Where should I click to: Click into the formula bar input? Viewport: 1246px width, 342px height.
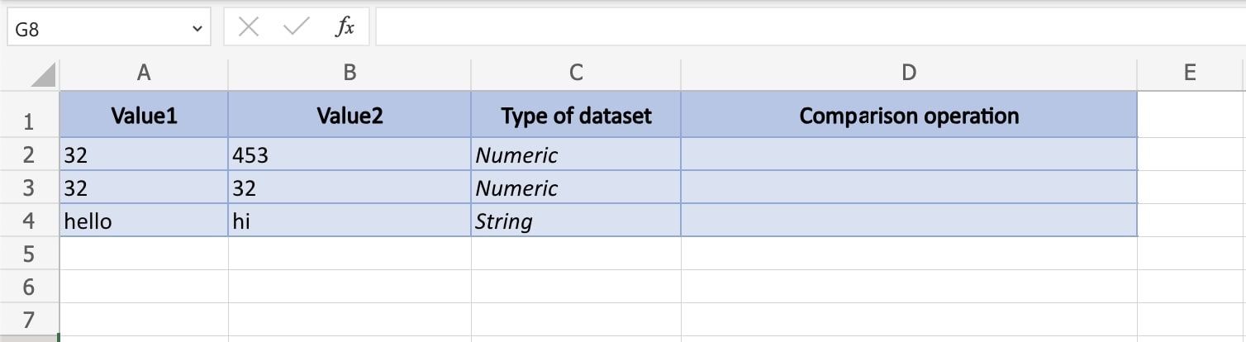(810, 28)
